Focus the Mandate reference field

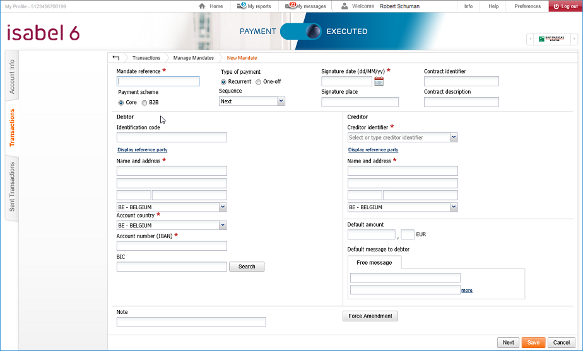click(x=158, y=81)
